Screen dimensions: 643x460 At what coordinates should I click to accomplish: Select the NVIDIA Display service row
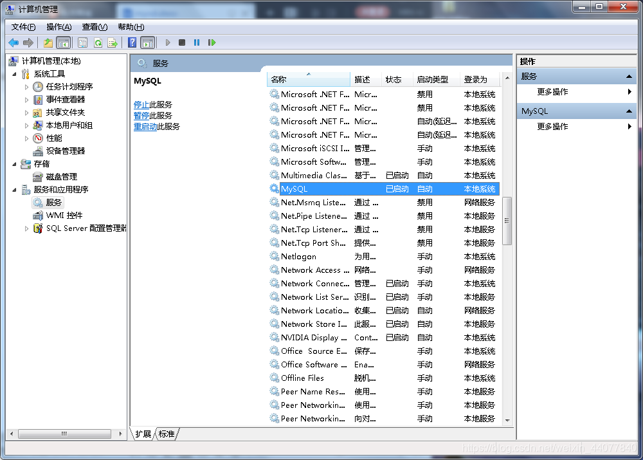click(x=384, y=338)
